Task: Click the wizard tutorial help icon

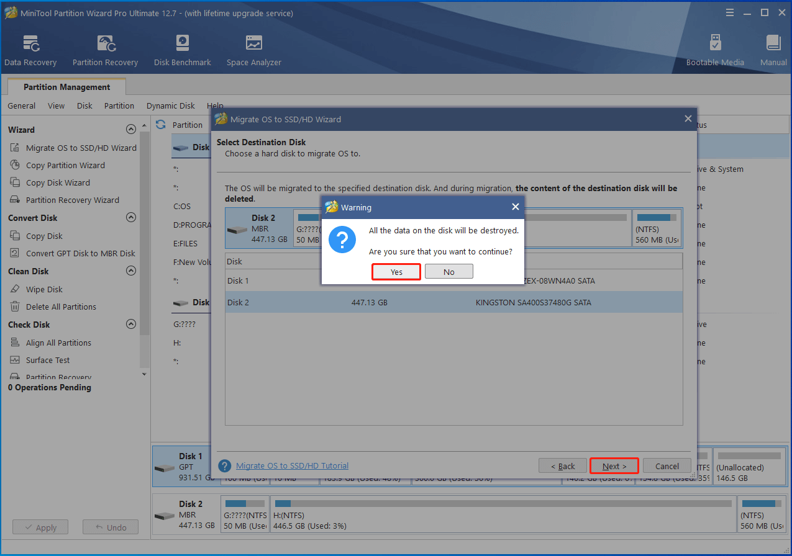Action: (x=225, y=466)
